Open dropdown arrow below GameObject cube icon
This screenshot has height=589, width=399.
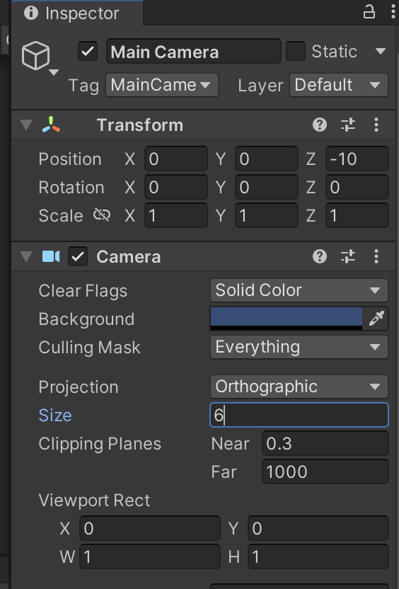tap(54, 72)
